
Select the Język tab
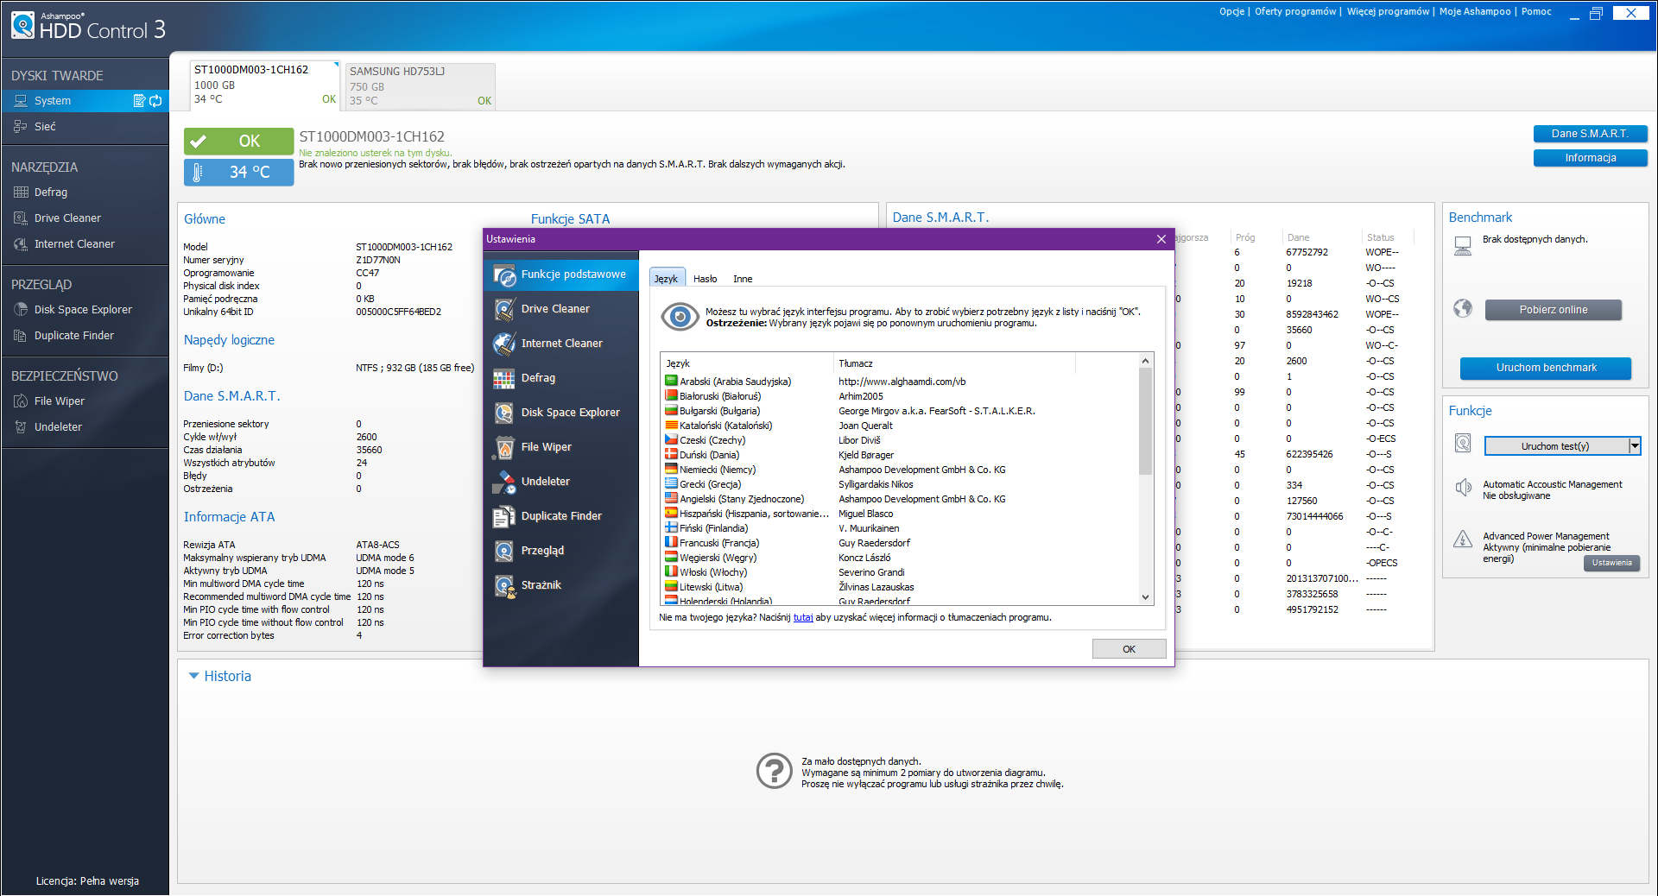[667, 278]
